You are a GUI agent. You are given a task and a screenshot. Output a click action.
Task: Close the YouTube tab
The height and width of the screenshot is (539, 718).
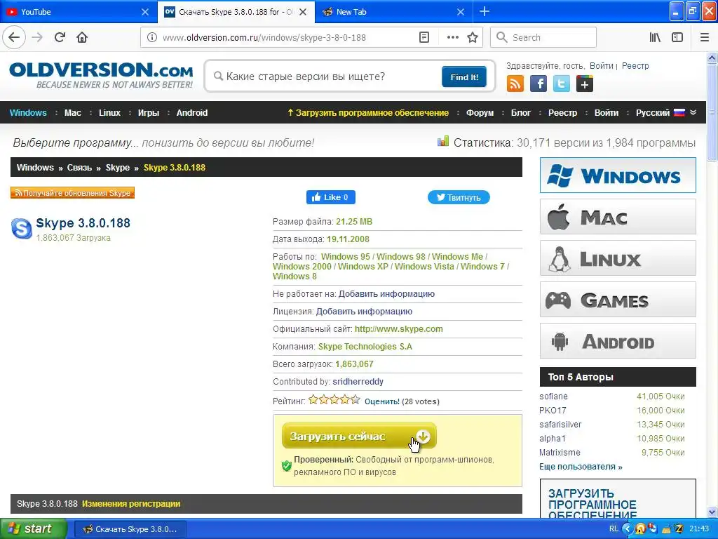145,12
